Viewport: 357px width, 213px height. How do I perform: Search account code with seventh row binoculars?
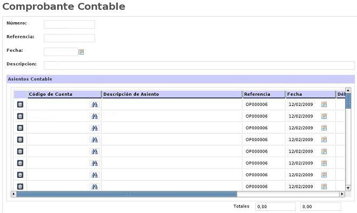(95, 175)
